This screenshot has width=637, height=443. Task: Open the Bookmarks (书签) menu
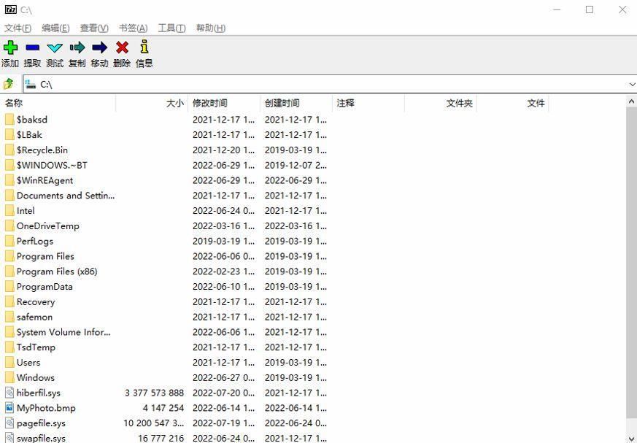[x=133, y=28]
